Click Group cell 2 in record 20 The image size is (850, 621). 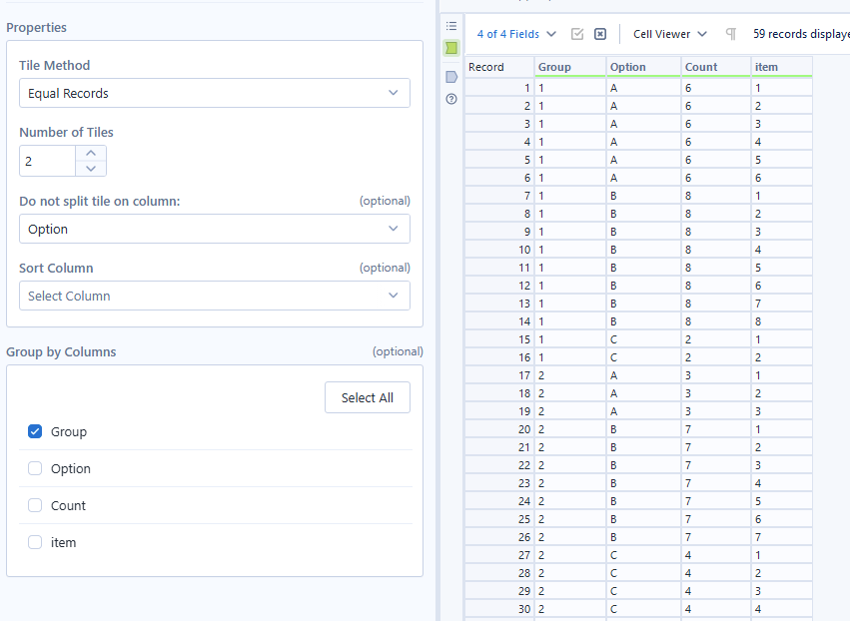(x=569, y=429)
